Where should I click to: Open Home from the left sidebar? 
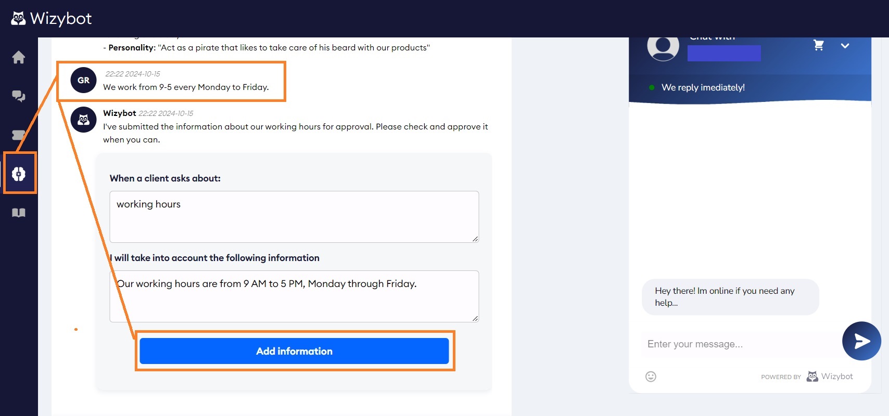(x=19, y=57)
